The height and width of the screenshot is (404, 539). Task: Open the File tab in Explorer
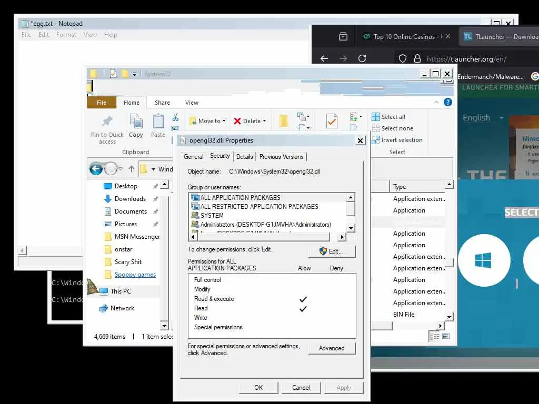tap(102, 103)
